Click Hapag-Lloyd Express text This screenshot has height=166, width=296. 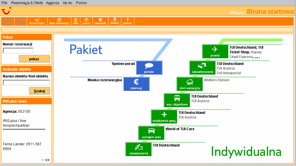point(246,54)
